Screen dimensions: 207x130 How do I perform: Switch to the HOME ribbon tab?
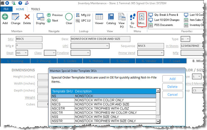20,9
